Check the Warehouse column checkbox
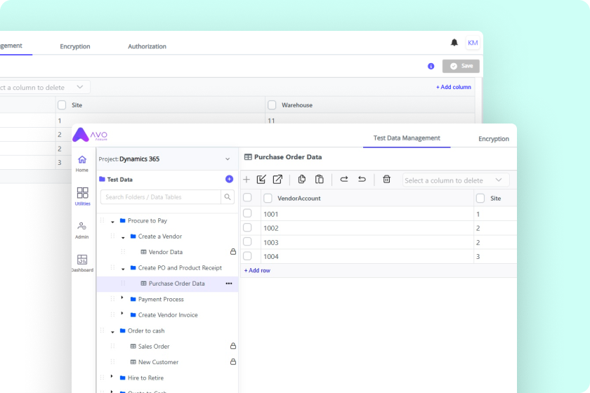This screenshot has height=393, width=590. pyautogui.click(x=272, y=105)
